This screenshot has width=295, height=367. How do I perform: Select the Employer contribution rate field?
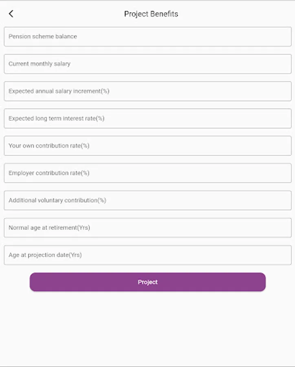point(147,173)
